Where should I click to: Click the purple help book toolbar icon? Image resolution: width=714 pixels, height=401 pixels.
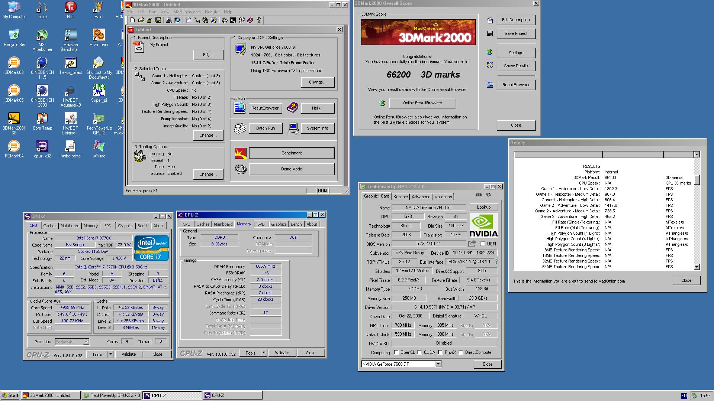point(250,20)
